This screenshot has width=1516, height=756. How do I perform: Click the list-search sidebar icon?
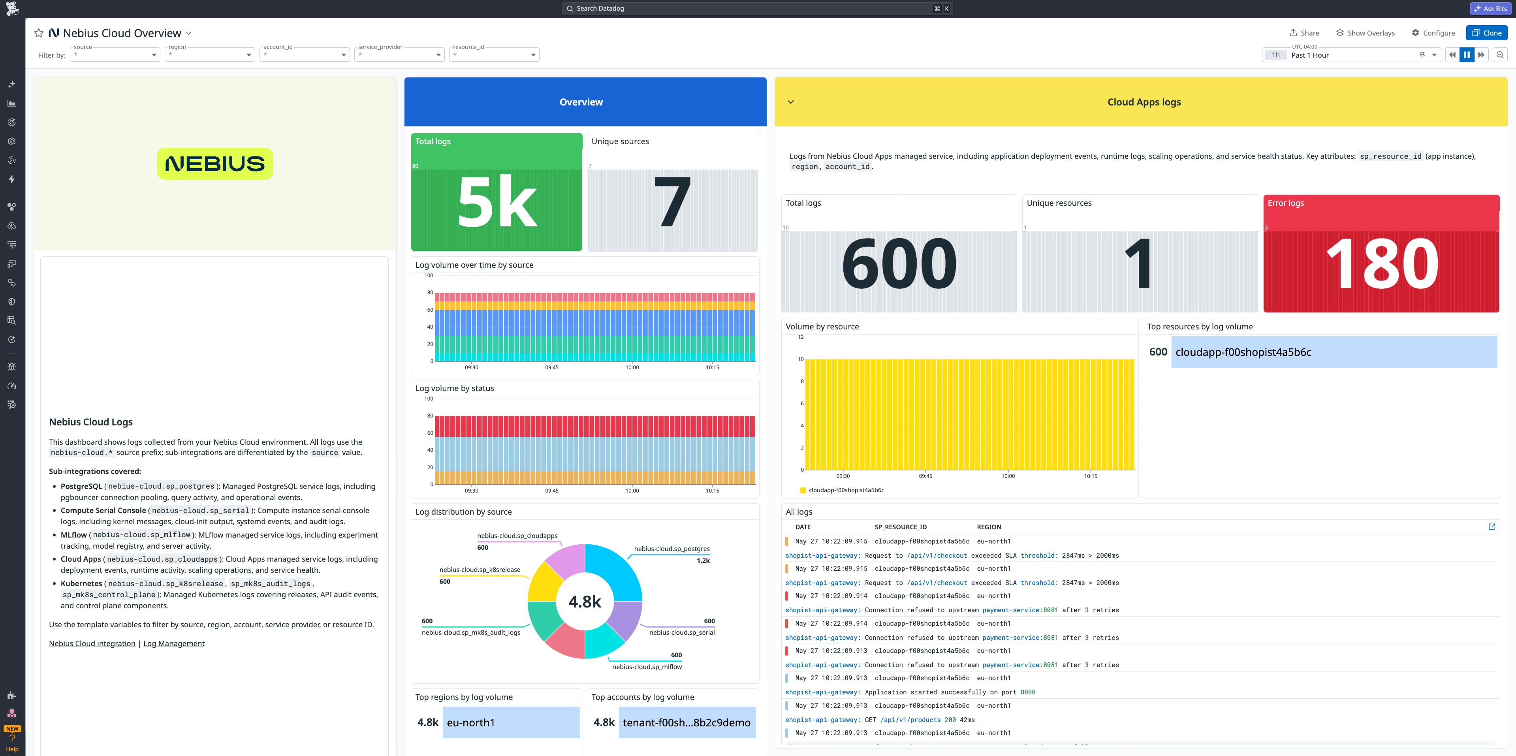tap(12, 404)
